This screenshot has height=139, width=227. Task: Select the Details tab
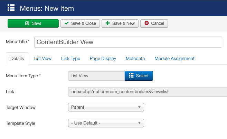(17, 59)
